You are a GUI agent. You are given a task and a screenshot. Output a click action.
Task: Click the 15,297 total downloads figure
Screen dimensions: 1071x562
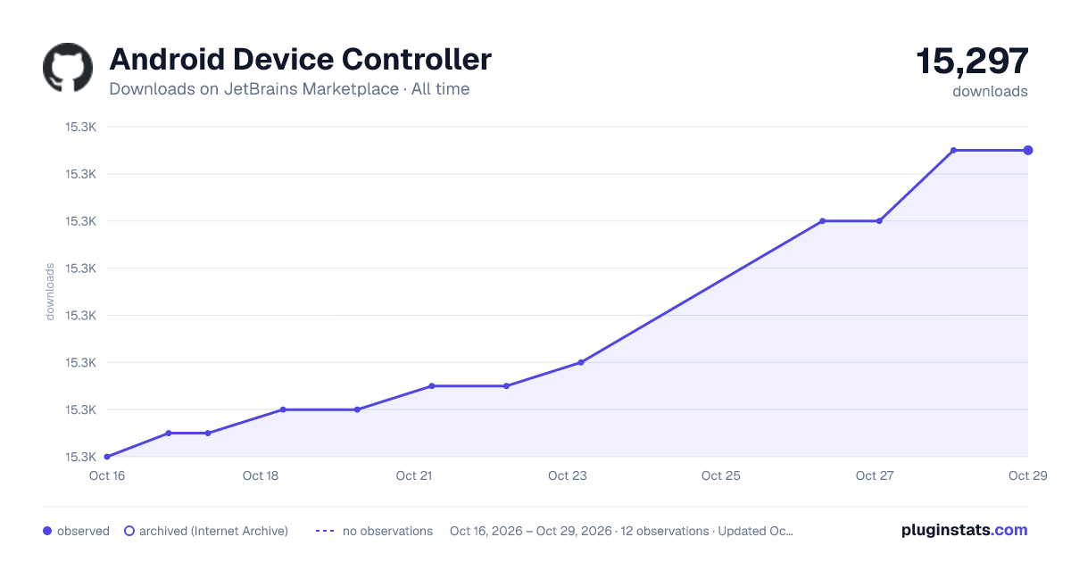pos(972,61)
